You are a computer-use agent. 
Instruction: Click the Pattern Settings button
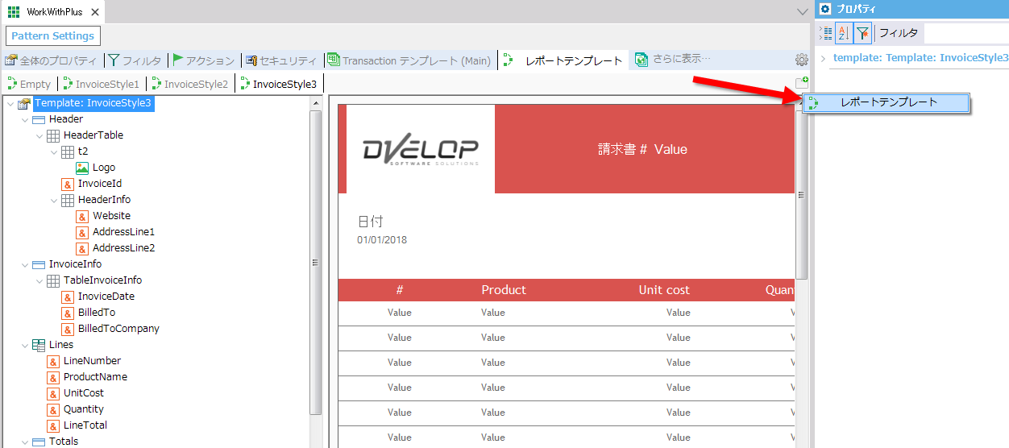(x=52, y=36)
